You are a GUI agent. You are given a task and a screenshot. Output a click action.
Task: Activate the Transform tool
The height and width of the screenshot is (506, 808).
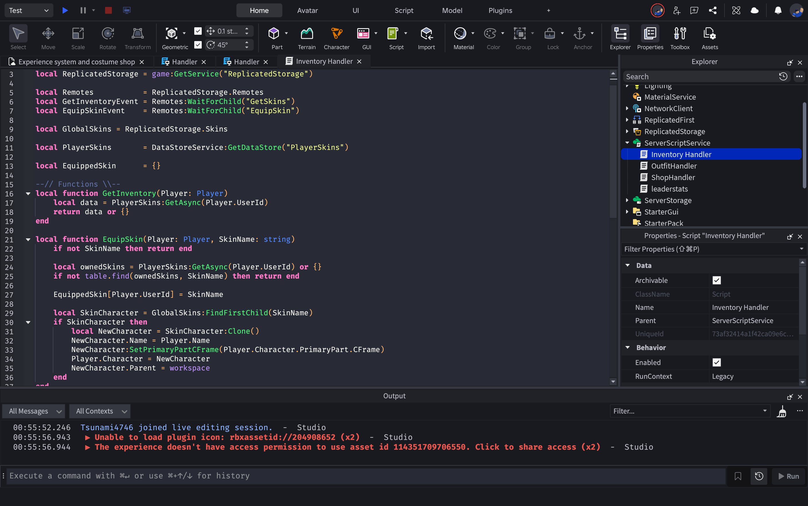coord(137,37)
